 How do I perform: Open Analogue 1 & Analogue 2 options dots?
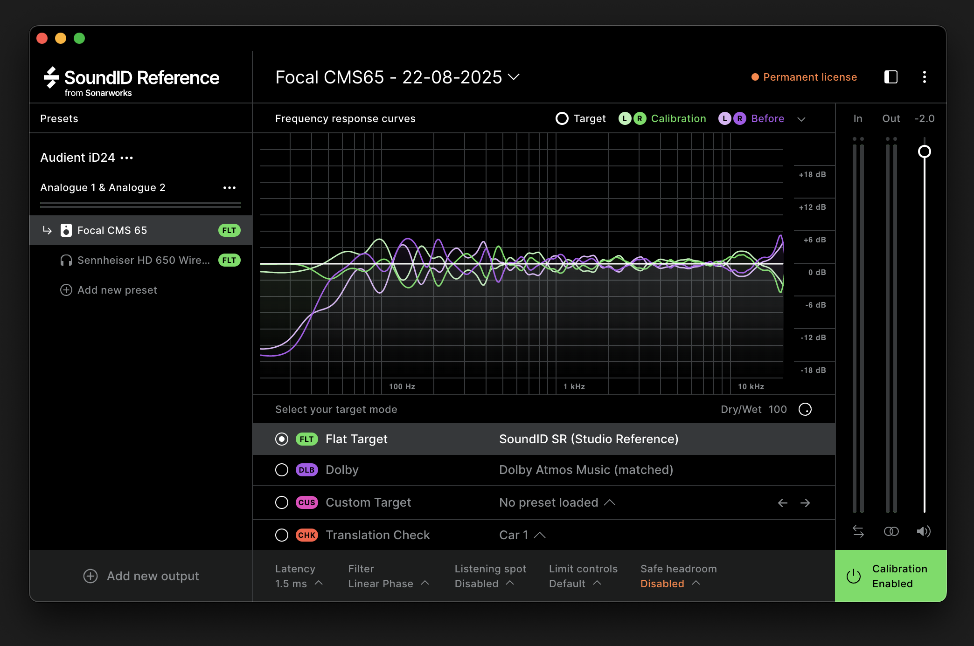click(230, 188)
